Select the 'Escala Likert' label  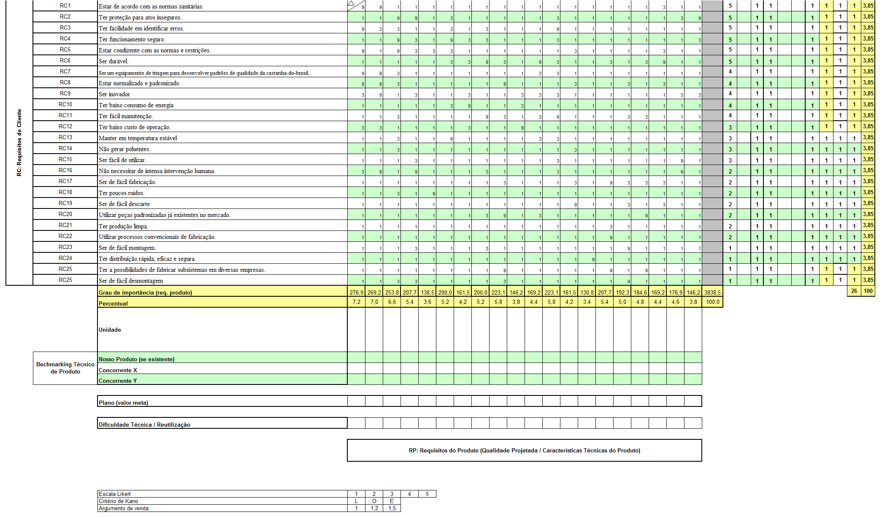[222, 494]
